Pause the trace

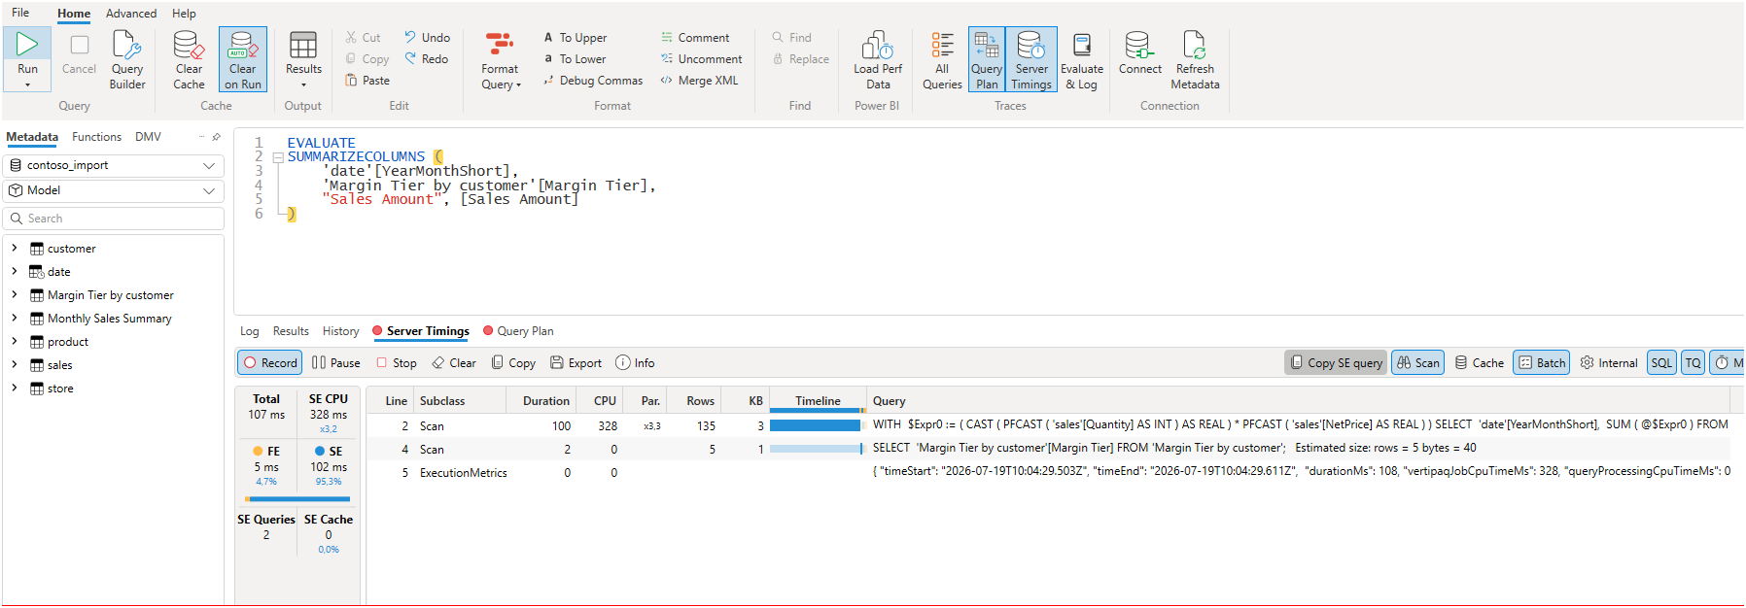pos(336,362)
